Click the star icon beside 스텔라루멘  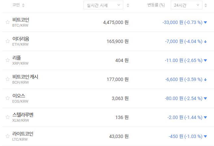click(x=7, y=117)
